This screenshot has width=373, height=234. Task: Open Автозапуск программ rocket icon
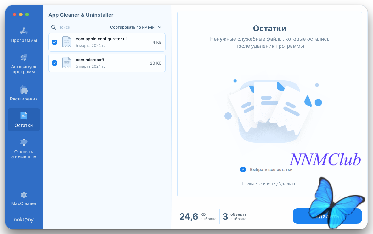click(24, 58)
